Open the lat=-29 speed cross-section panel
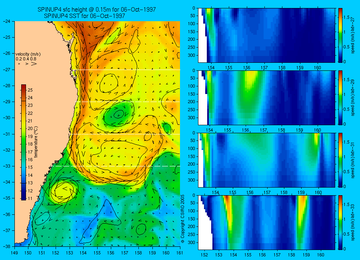 coord(266,98)
